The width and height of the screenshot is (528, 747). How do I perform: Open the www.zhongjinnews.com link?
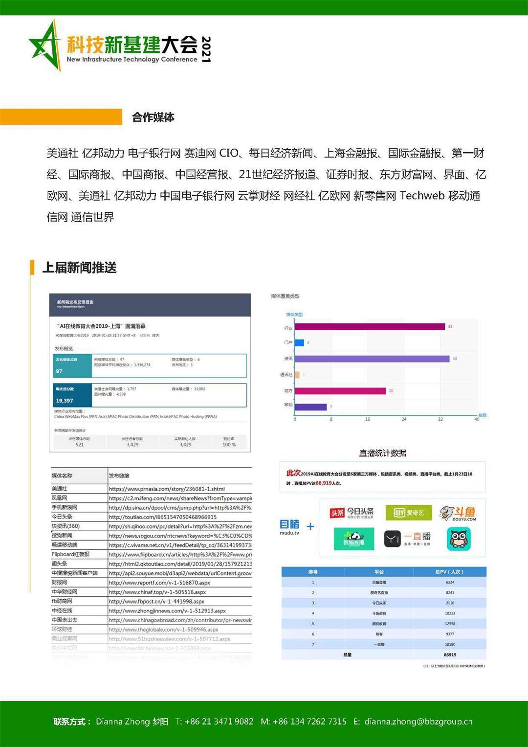click(x=167, y=611)
